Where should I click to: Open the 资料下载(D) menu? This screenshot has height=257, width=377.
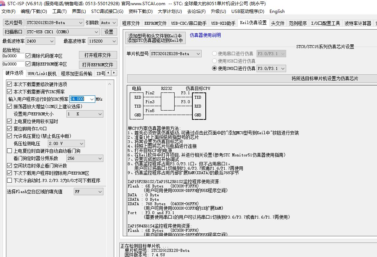click(140, 11)
